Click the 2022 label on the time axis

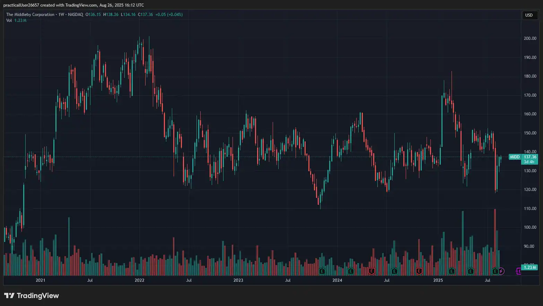[x=139, y=280]
